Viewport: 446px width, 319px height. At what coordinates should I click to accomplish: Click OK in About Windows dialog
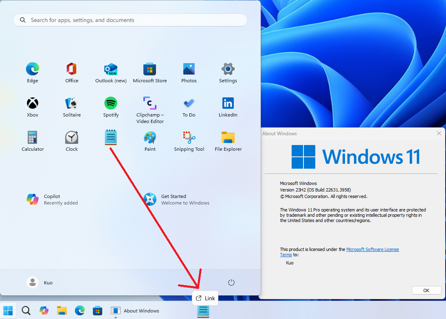coord(426,290)
